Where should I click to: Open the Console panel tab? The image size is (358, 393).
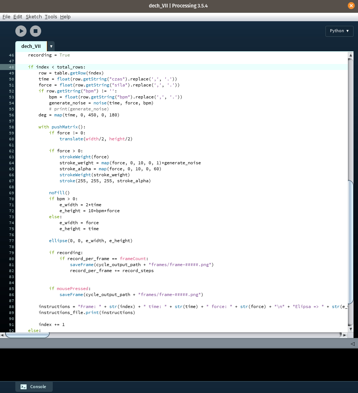pyautogui.click(x=34, y=387)
